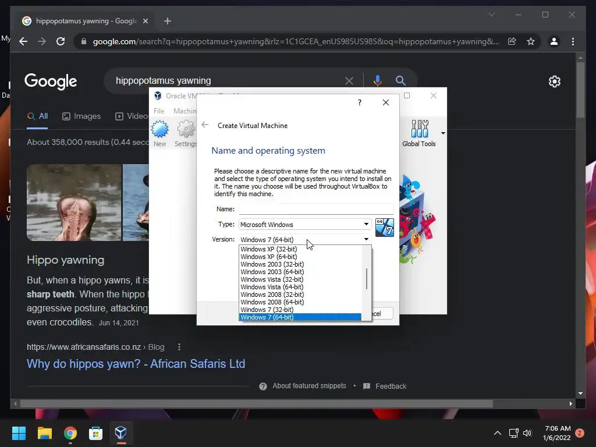
Task: Expand the Global Tools dropdown arrow
Action: point(443,133)
